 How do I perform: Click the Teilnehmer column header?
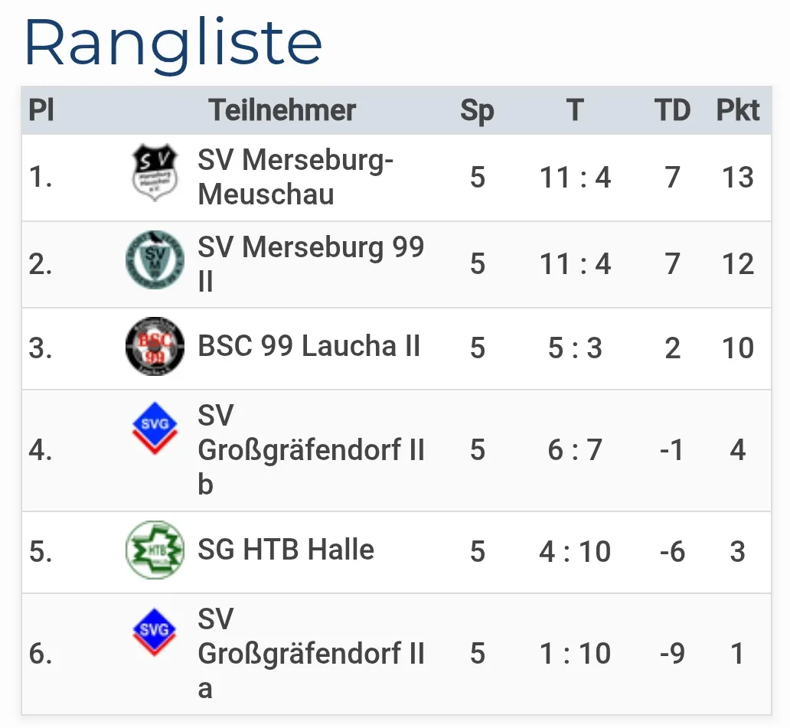282,110
